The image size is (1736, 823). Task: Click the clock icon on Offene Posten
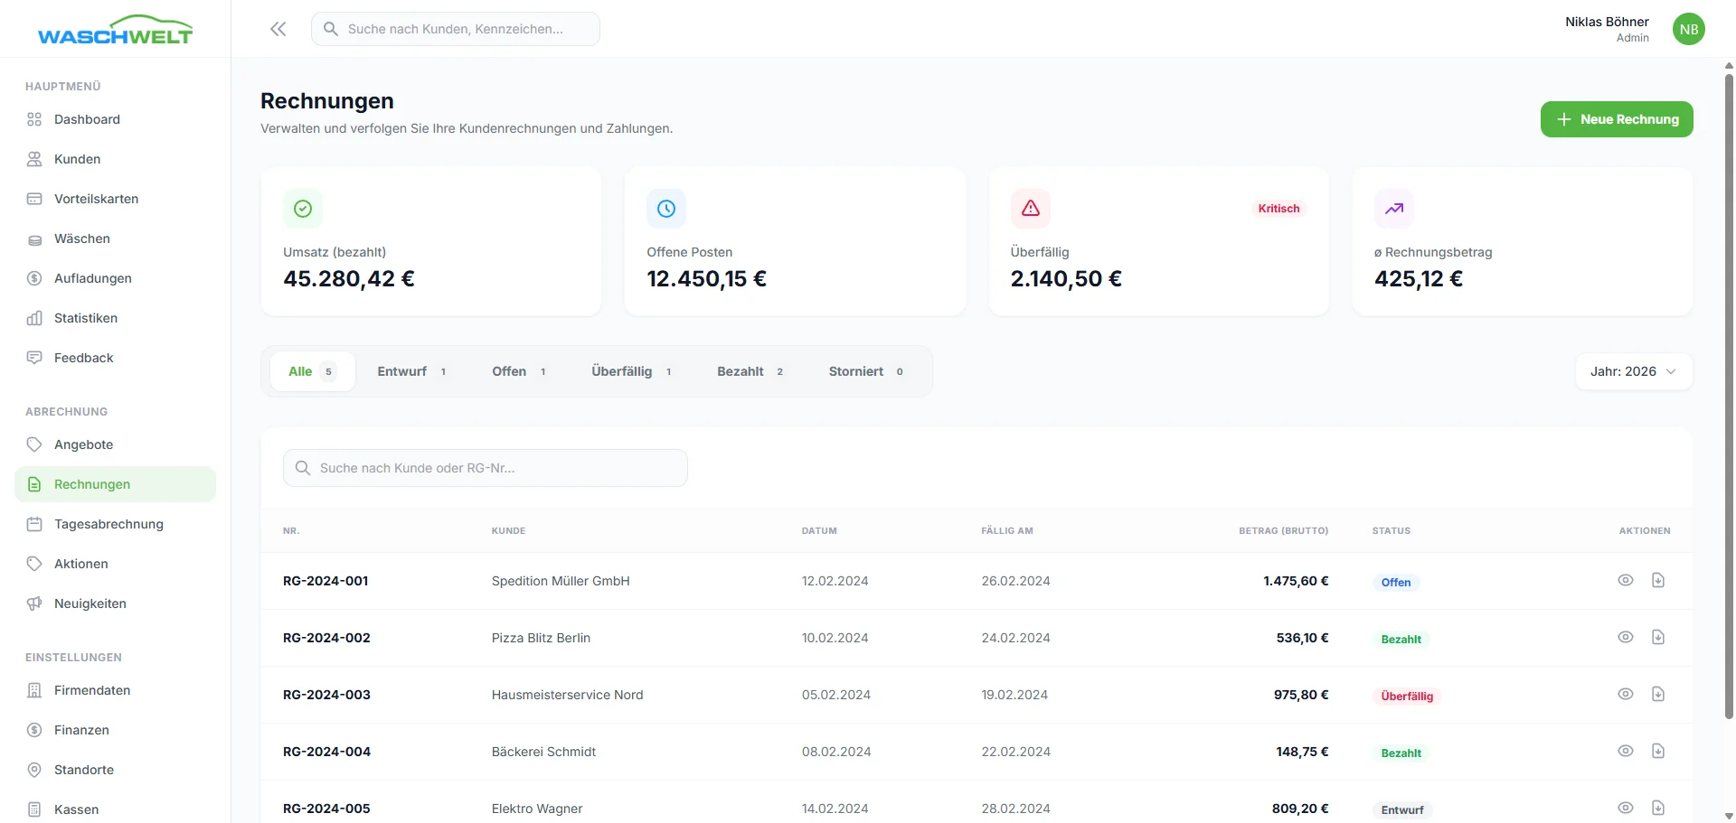click(666, 209)
